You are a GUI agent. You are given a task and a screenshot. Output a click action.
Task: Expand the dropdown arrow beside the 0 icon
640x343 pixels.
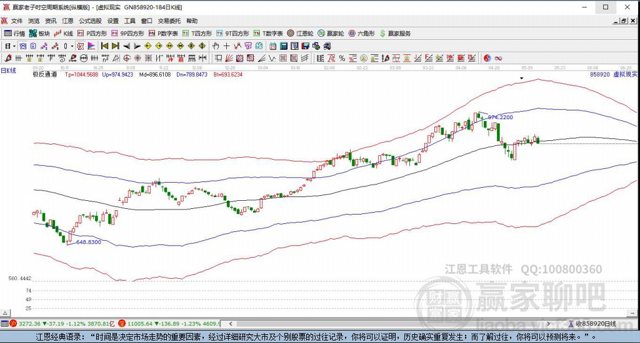click(72, 46)
